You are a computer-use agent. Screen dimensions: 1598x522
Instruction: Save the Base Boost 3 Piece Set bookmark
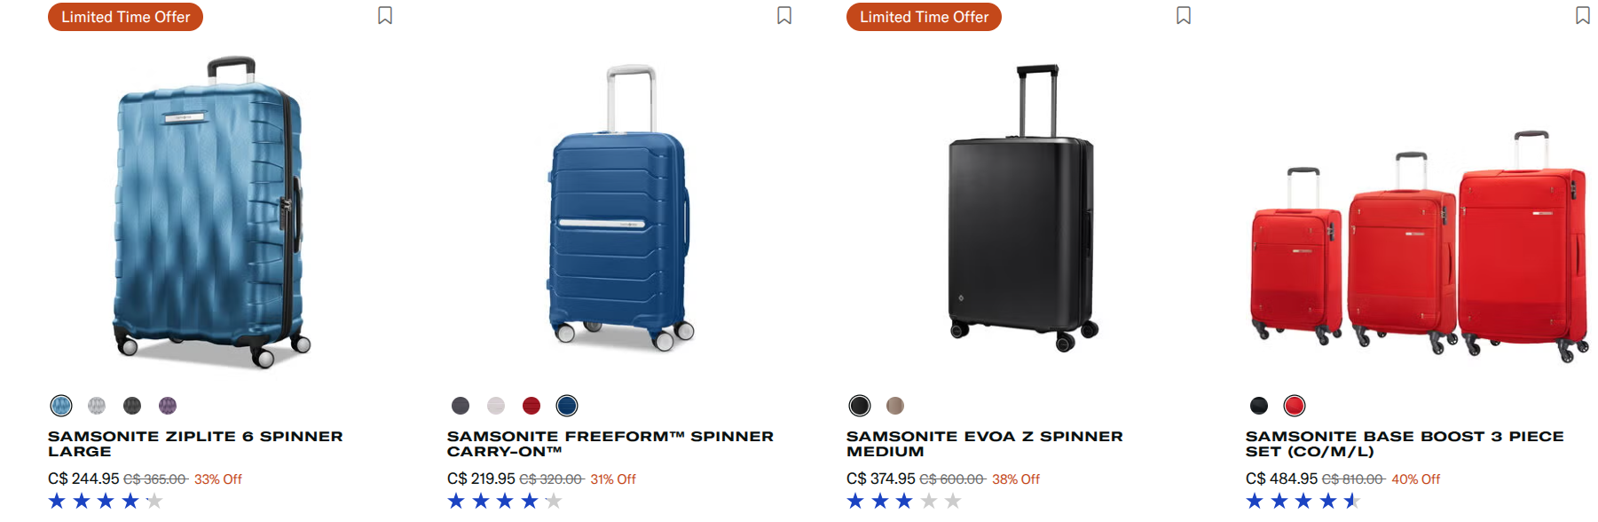tap(1583, 16)
